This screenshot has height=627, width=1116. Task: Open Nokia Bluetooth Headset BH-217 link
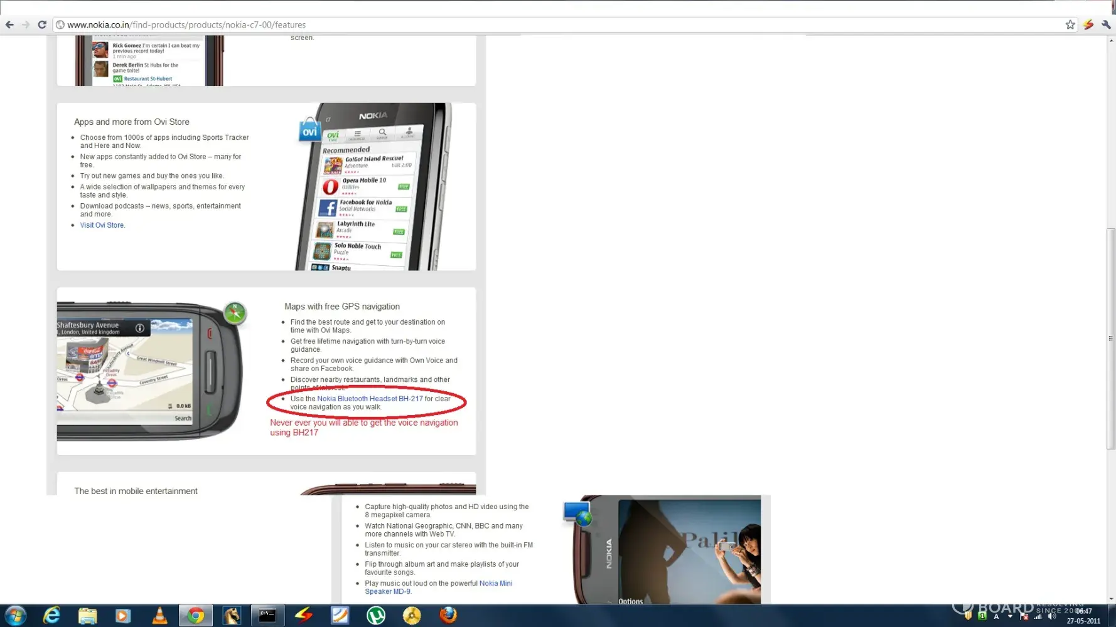point(370,399)
